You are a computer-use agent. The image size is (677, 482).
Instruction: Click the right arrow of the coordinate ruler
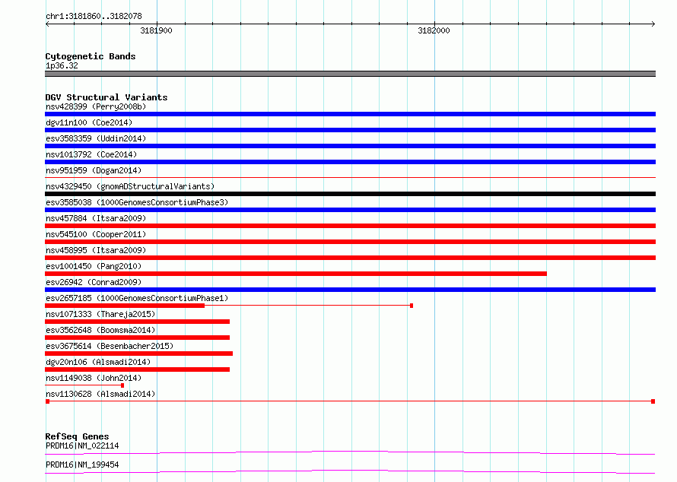click(x=653, y=24)
